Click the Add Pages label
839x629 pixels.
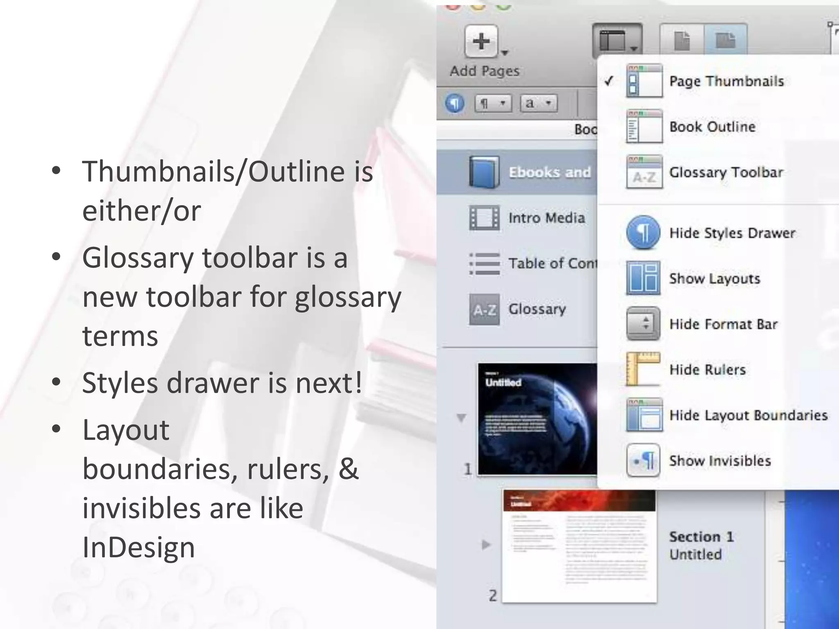coord(485,71)
